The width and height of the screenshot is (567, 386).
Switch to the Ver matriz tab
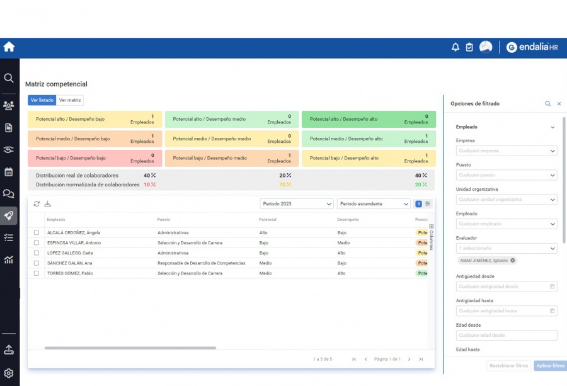[70, 100]
